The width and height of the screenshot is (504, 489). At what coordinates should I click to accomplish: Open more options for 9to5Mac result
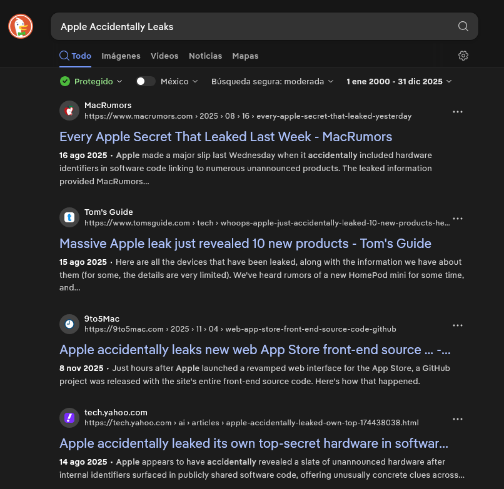(x=458, y=325)
